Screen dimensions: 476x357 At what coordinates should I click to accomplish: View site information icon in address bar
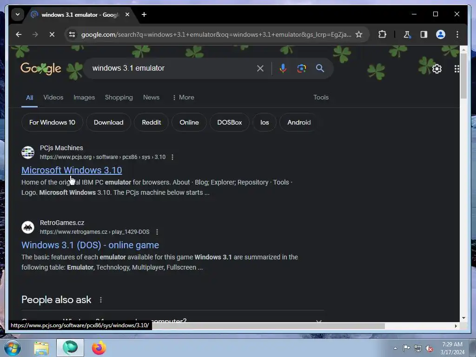point(72,34)
